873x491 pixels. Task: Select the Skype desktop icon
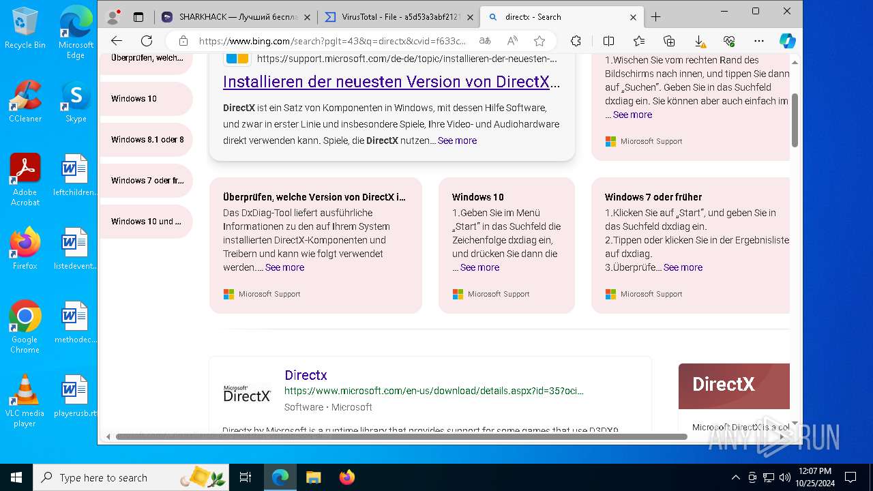pyautogui.click(x=76, y=102)
